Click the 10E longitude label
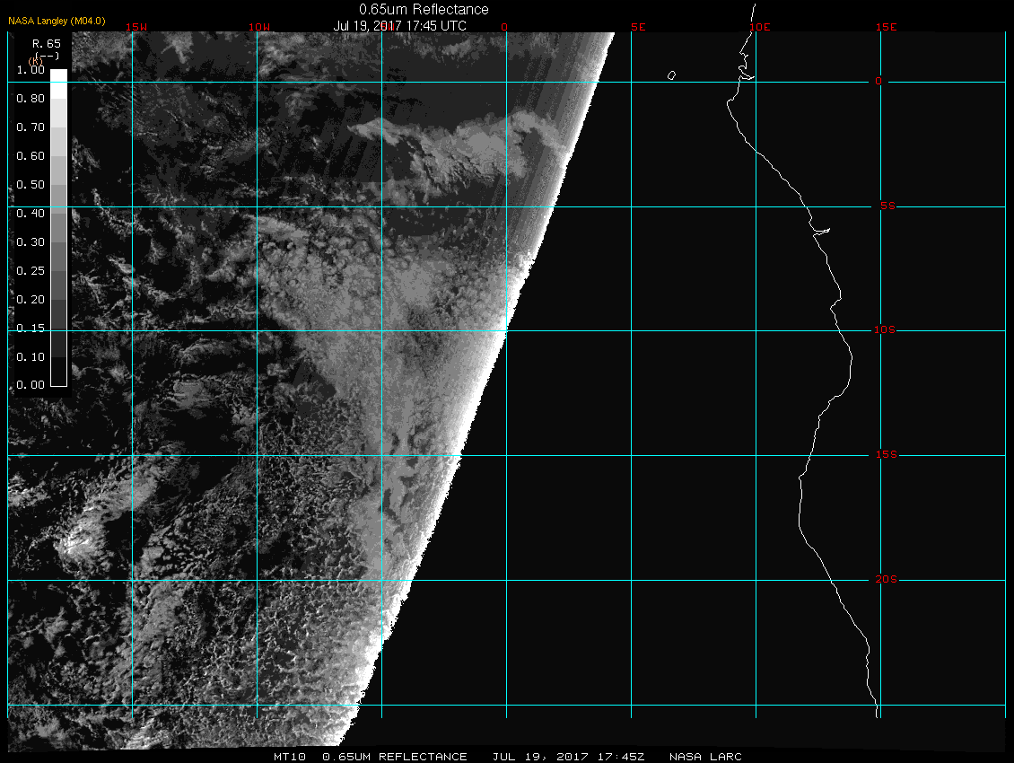This screenshot has width=1014, height=763. click(760, 27)
